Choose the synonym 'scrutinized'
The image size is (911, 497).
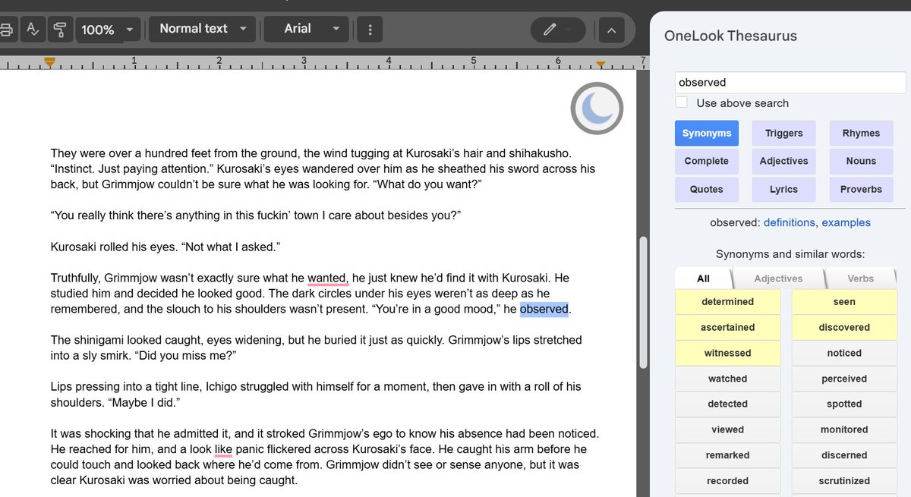tap(844, 481)
